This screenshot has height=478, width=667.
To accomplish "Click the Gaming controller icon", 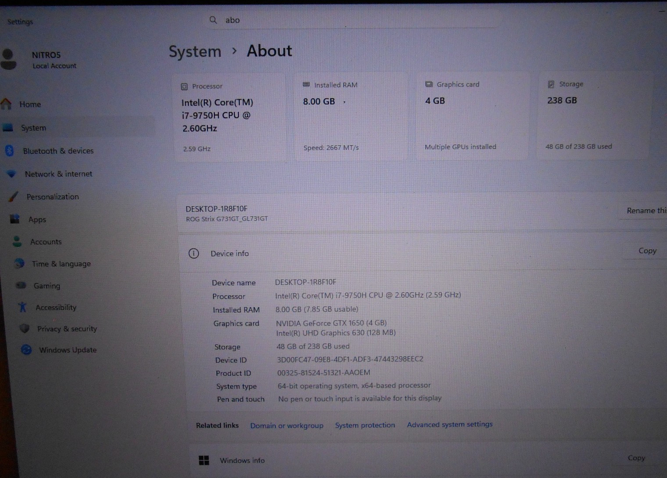I will point(21,285).
